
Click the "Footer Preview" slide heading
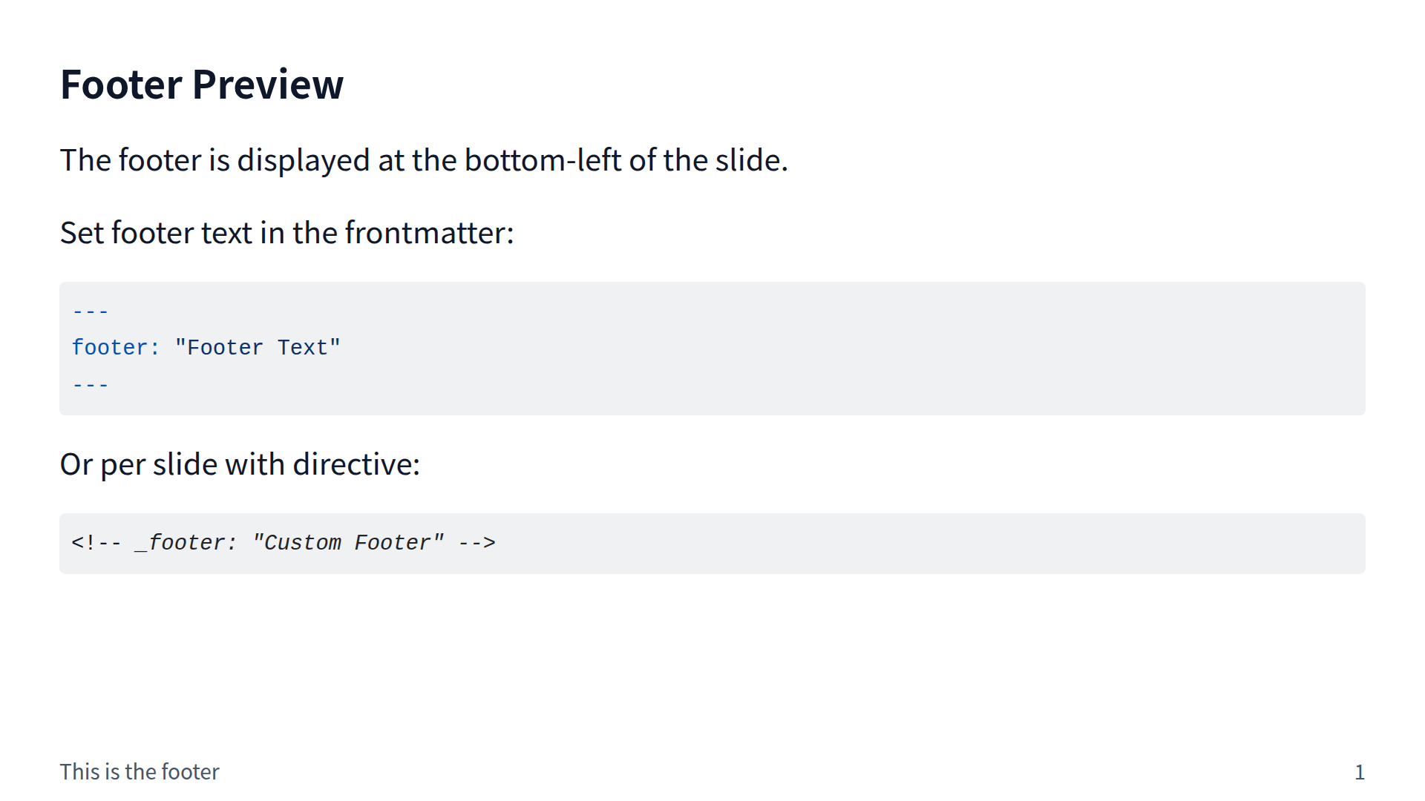pos(201,85)
